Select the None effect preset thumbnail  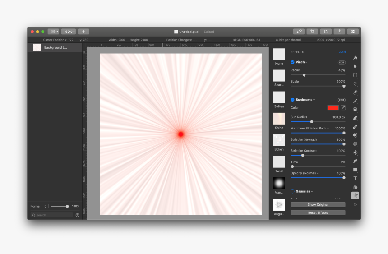pos(279,54)
